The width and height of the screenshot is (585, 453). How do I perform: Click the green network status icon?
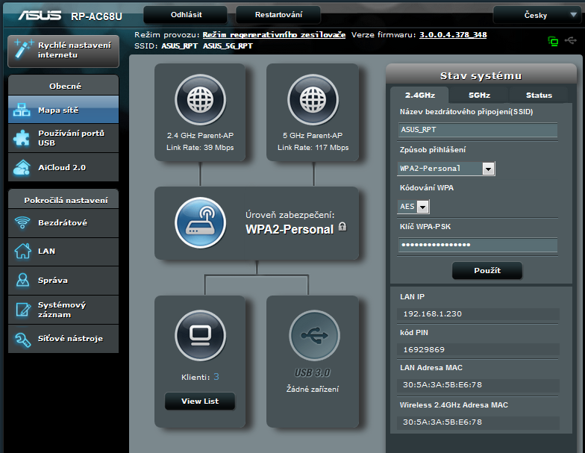[x=553, y=40]
